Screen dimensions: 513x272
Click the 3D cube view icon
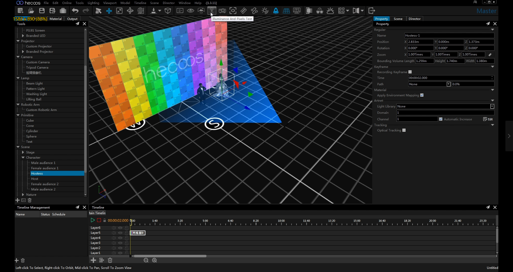click(x=168, y=11)
